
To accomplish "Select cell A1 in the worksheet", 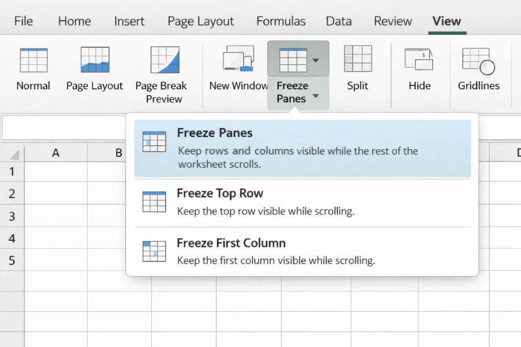I will (56, 171).
